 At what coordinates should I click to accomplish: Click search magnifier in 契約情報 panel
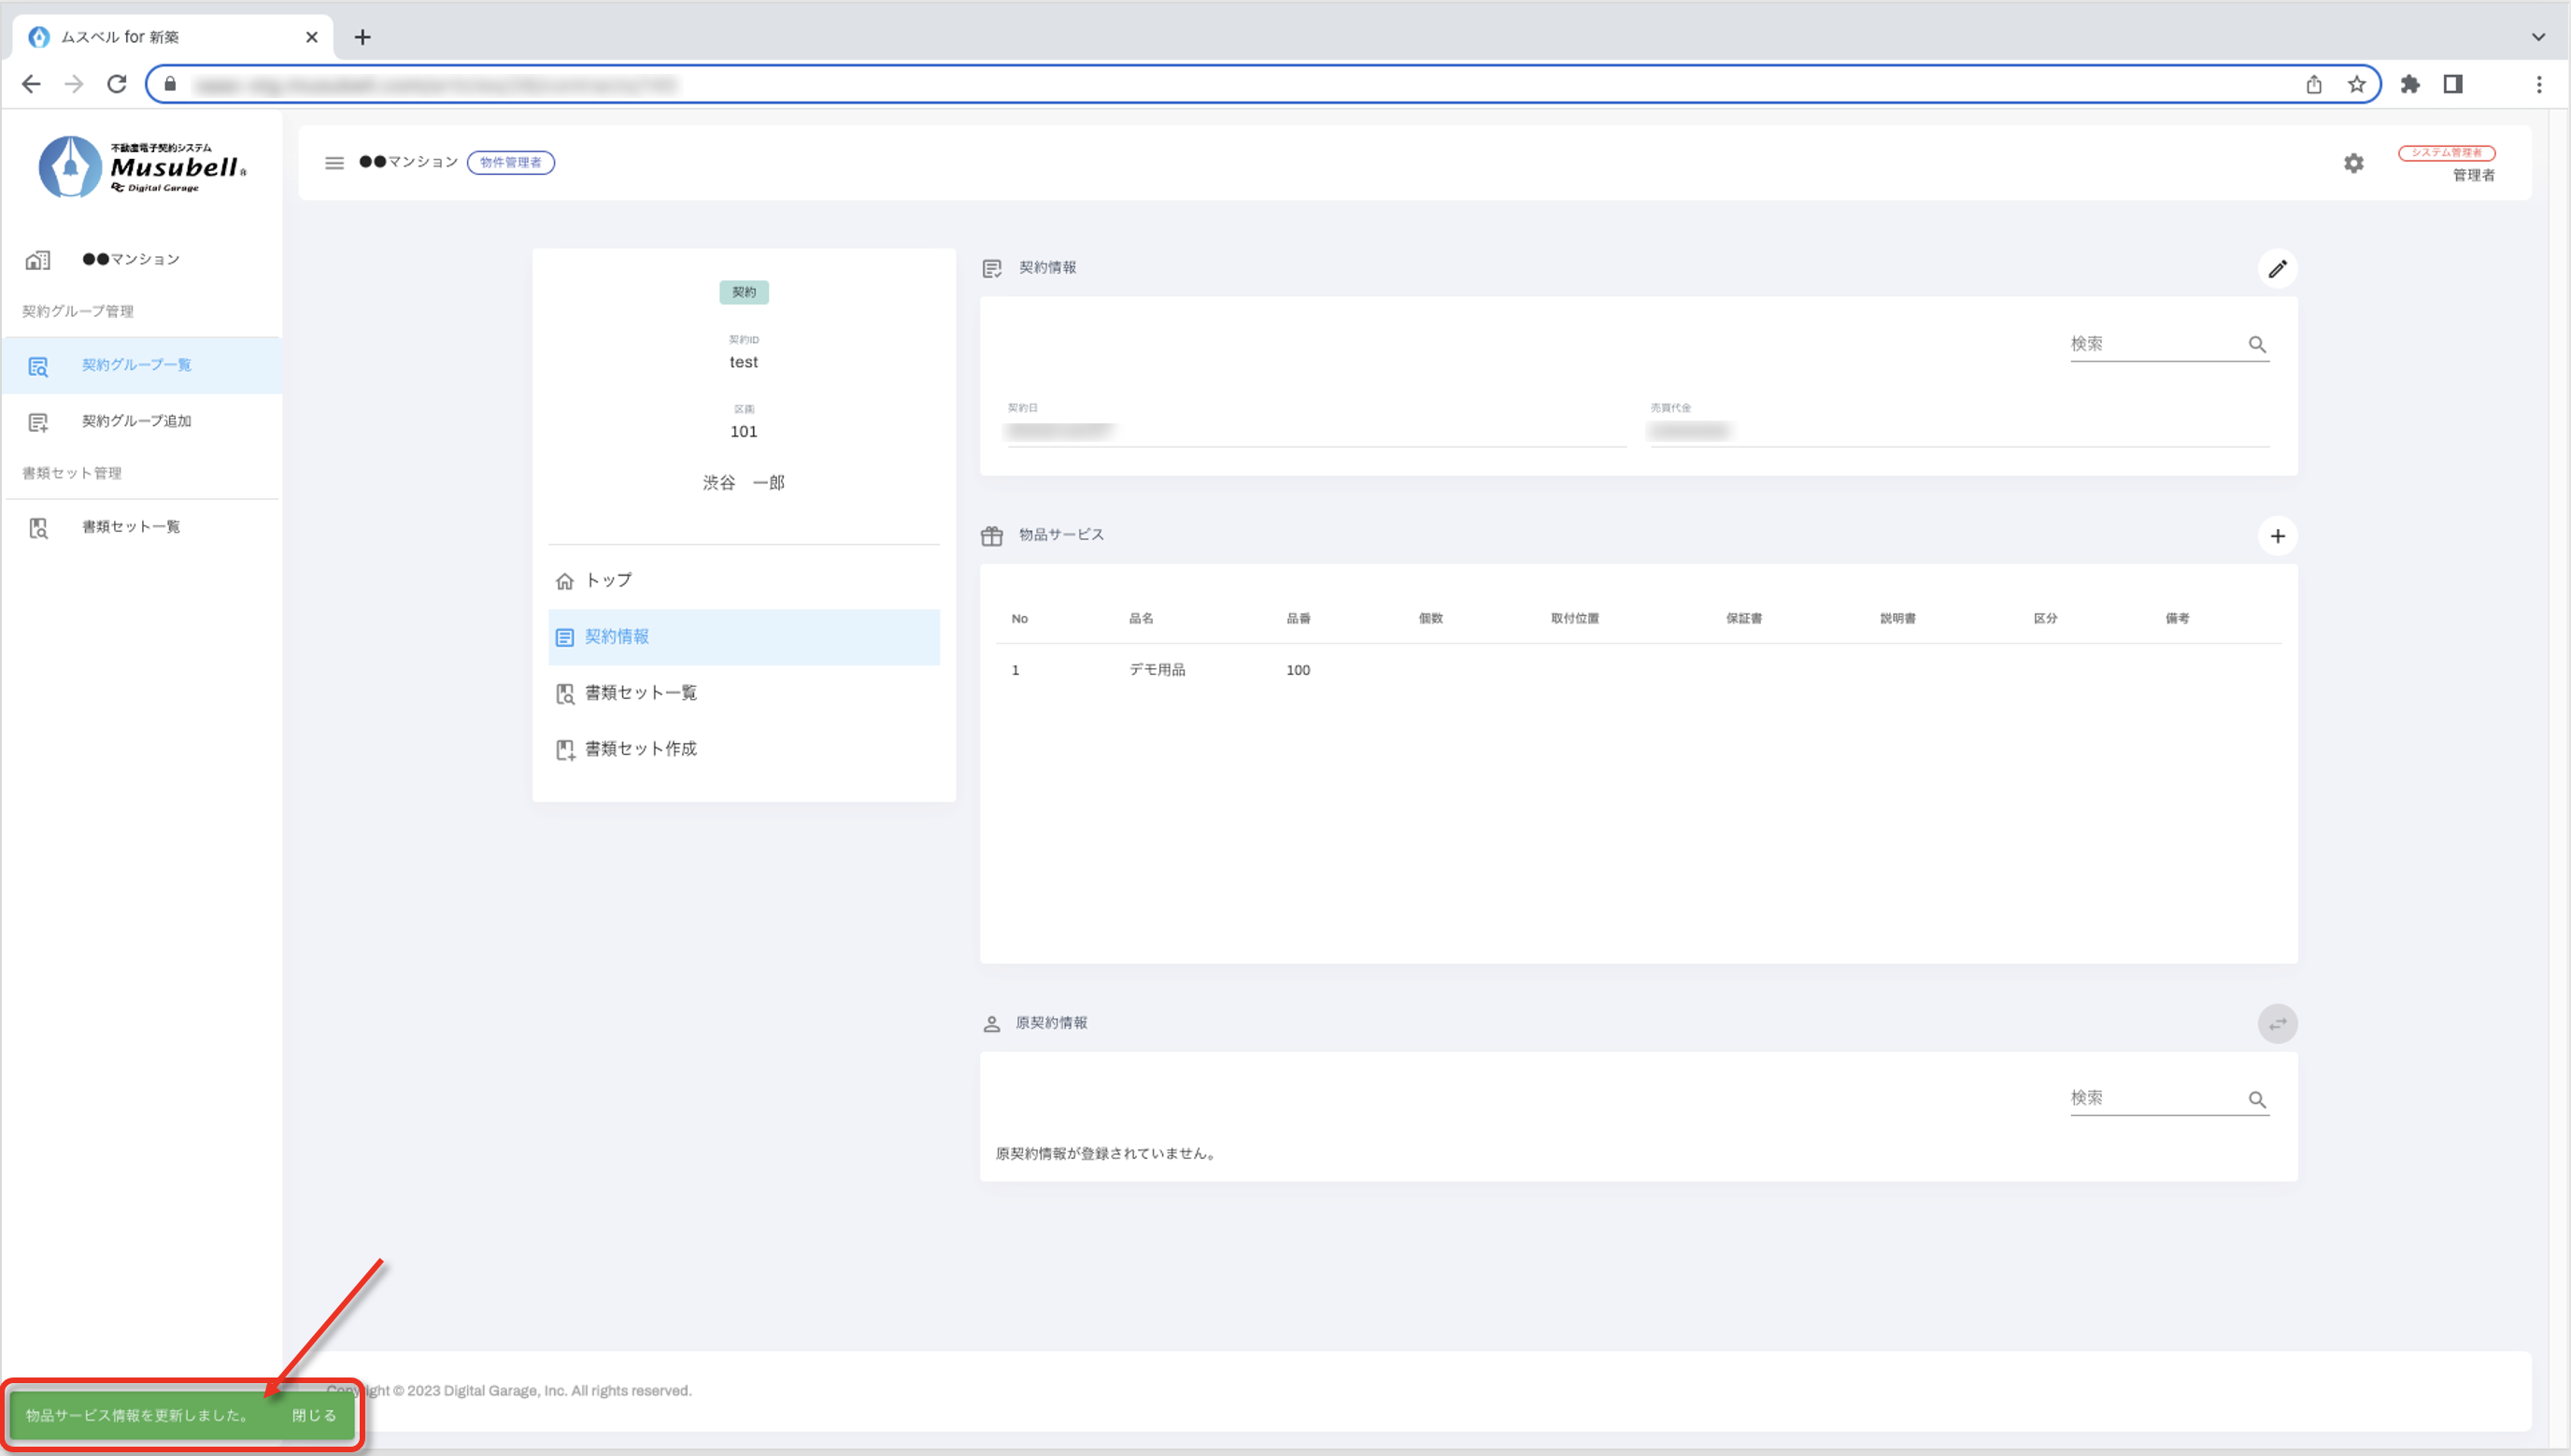[x=2256, y=345]
